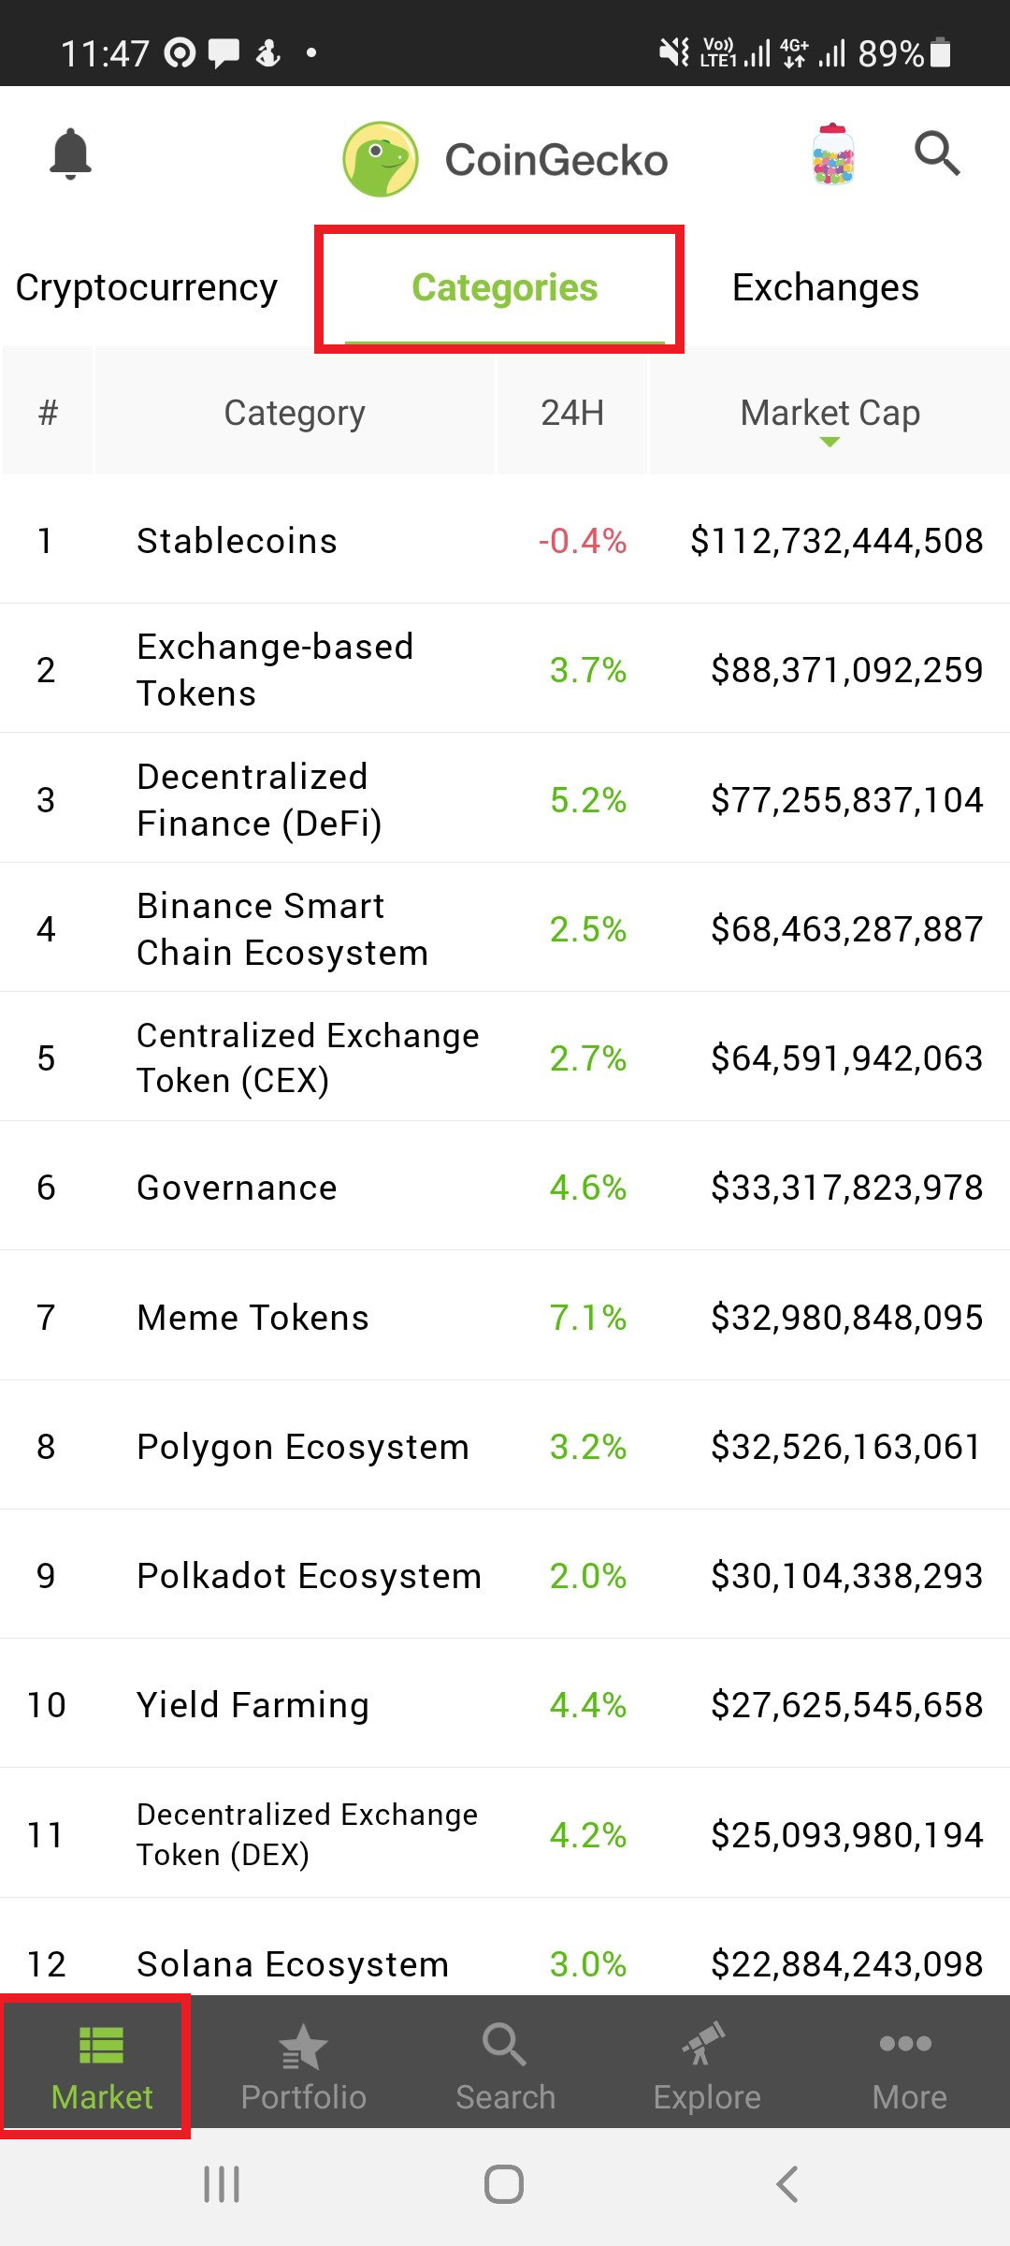The height and width of the screenshot is (2246, 1010).
Task: Switch to the Cryptocurrency tab
Action: click(x=147, y=287)
